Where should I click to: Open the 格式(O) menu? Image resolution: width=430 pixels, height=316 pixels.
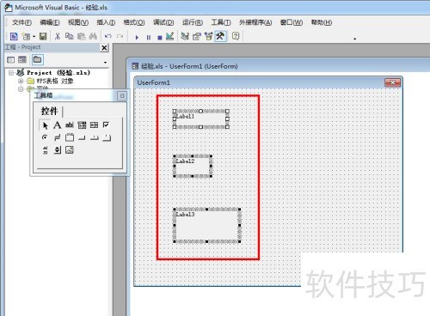pos(134,22)
